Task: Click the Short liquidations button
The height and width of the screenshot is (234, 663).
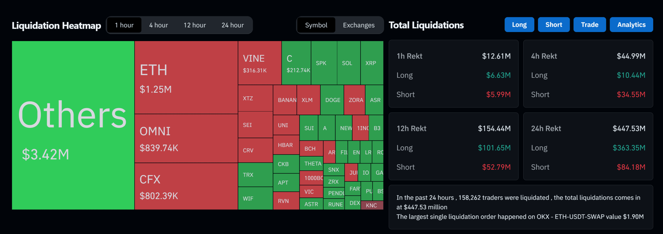Action: pos(554,25)
